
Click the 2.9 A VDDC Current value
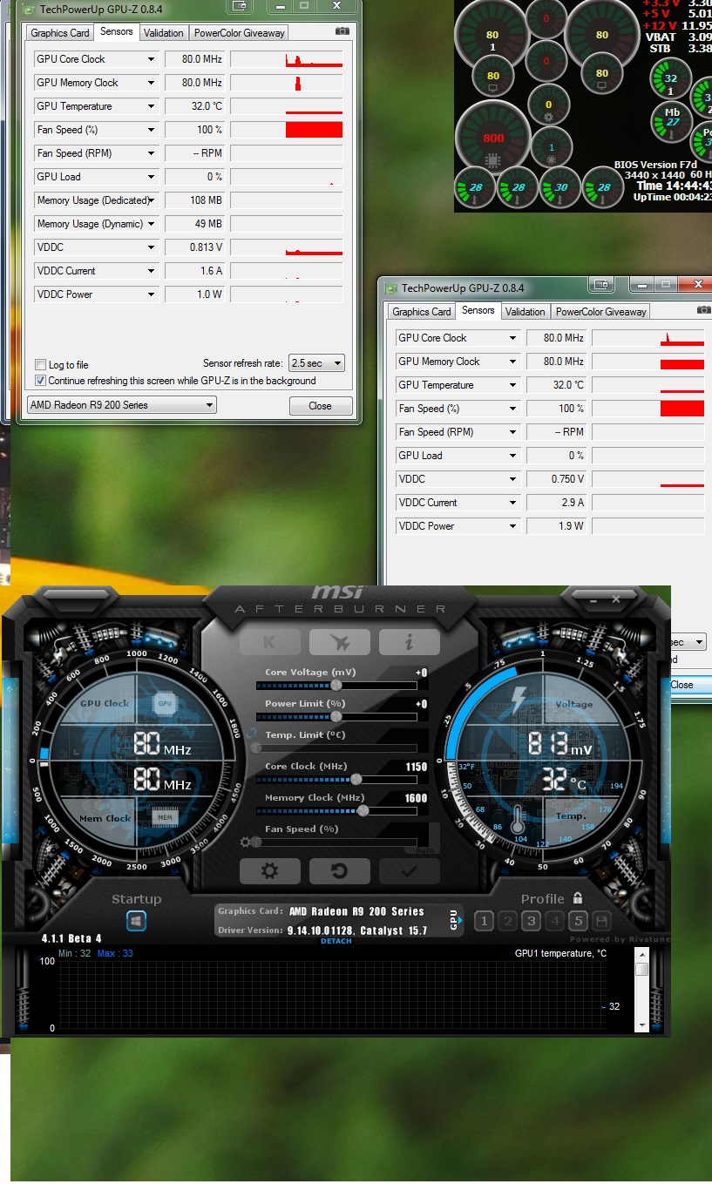pyautogui.click(x=557, y=503)
